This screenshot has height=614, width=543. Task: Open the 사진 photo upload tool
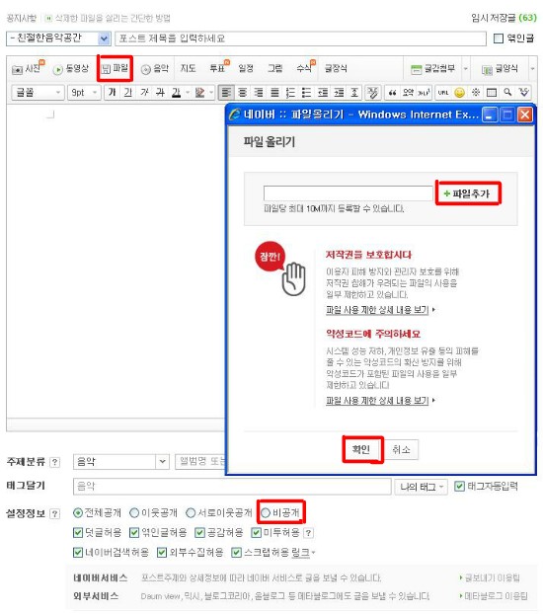click(x=28, y=68)
